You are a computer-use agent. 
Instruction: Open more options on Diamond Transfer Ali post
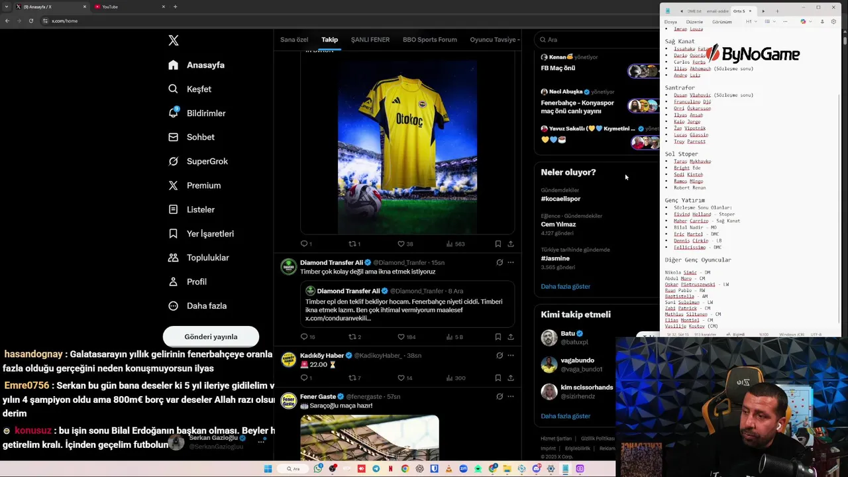point(511,262)
